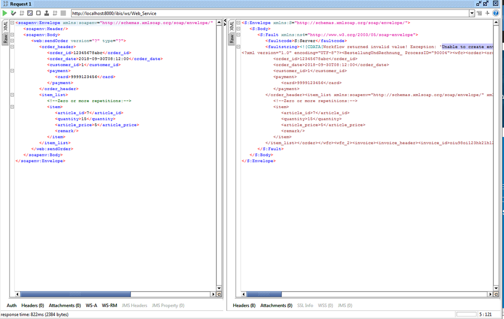Switch response editor to Raw view
The width and height of the screenshot is (504, 319).
click(232, 39)
